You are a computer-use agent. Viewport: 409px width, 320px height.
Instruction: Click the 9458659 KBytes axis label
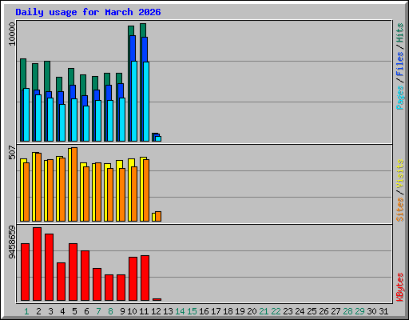coord(12,242)
